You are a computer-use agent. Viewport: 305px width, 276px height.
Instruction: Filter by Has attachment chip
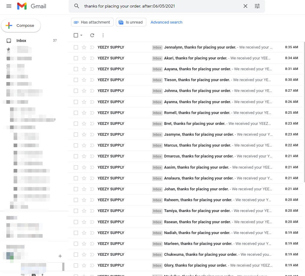coord(92,22)
